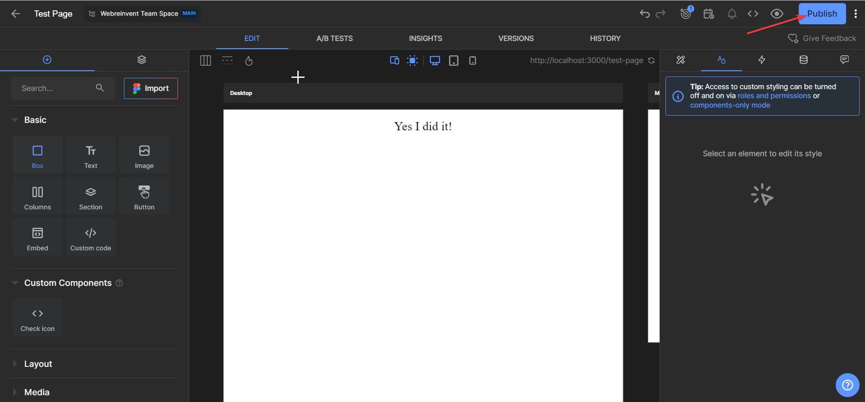This screenshot has height=402, width=865.
Task: Open the three-dot more options menu
Action: pos(856,14)
